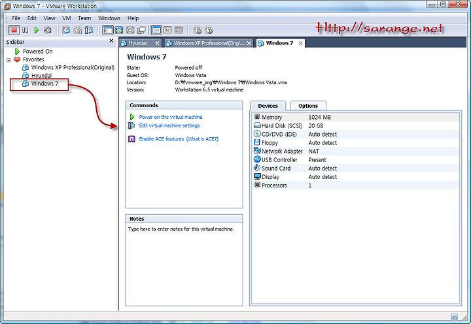Click Enable ACE features link
The height and width of the screenshot is (324, 471).
coord(162,139)
